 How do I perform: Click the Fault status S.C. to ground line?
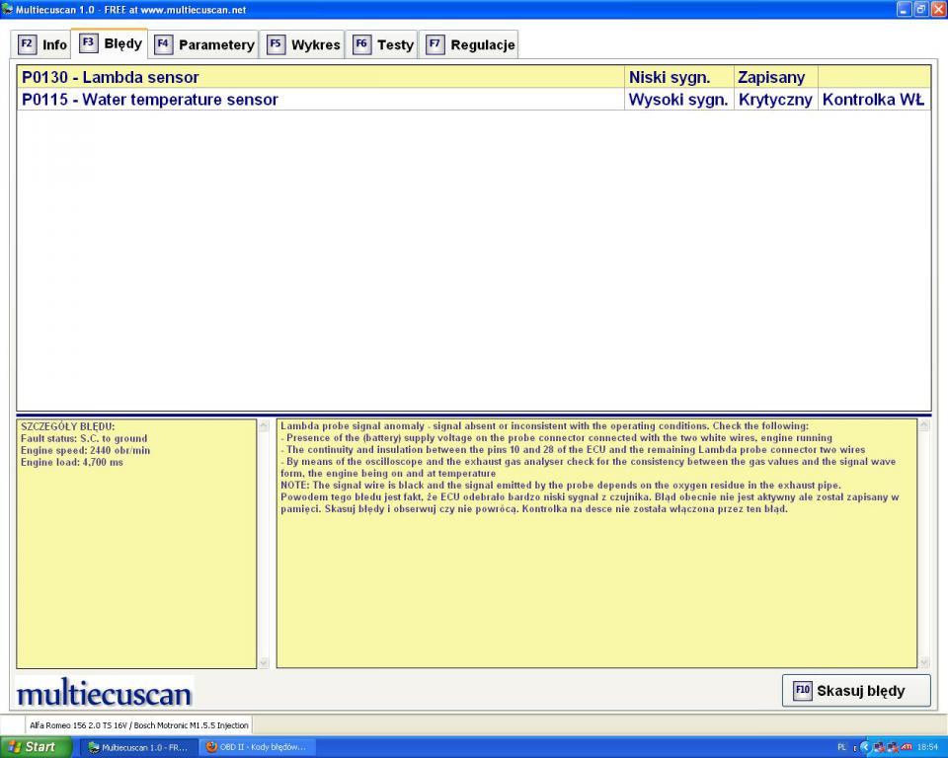(84, 438)
